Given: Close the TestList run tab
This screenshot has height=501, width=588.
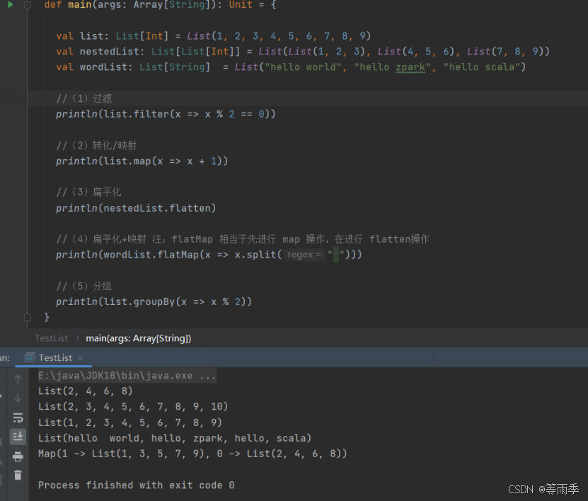Looking at the screenshot, I should pyautogui.click(x=80, y=358).
